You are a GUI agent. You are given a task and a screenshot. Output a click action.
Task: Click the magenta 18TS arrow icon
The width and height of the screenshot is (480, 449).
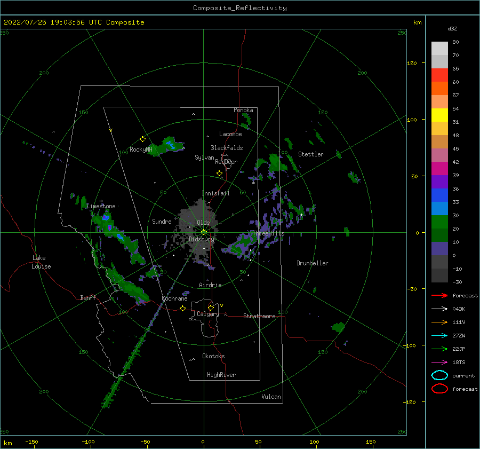point(439,363)
